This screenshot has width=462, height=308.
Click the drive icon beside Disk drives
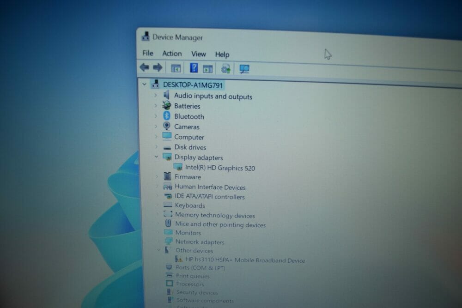pos(167,147)
